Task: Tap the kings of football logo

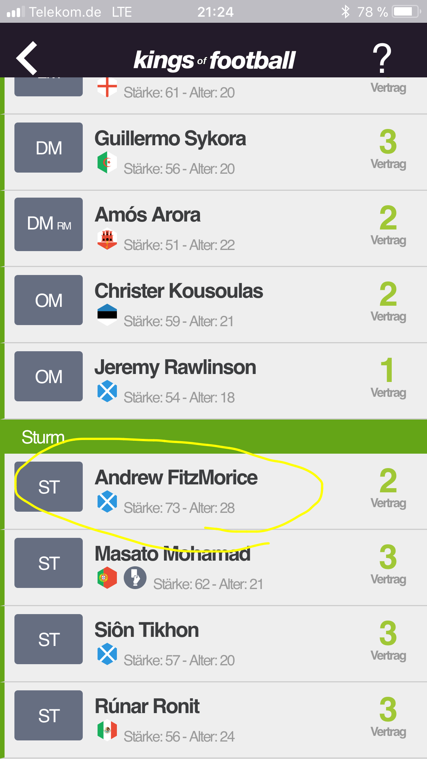Action: click(x=214, y=61)
